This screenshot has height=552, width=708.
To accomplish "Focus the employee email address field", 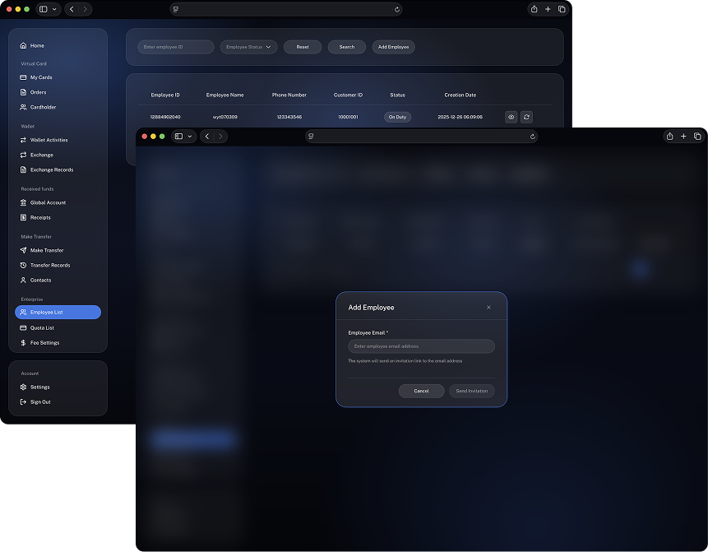I will click(x=421, y=346).
